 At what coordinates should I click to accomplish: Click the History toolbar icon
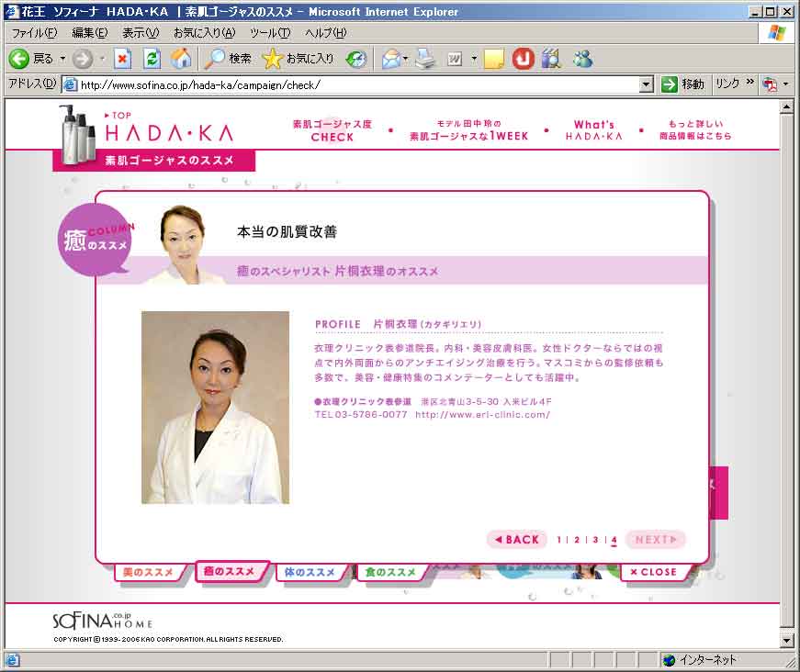[x=355, y=59]
